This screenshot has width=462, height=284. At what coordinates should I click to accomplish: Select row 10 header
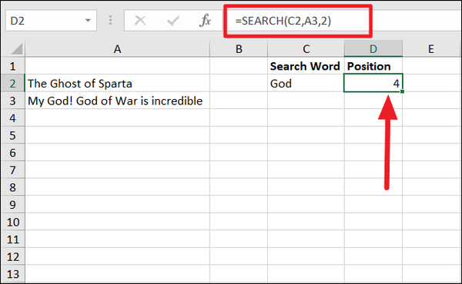pyautogui.click(x=13, y=222)
